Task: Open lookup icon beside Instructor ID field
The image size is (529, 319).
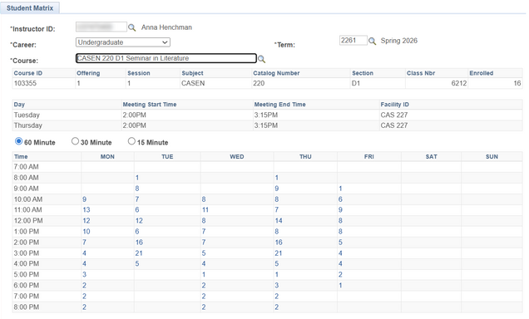Action: pos(132,27)
